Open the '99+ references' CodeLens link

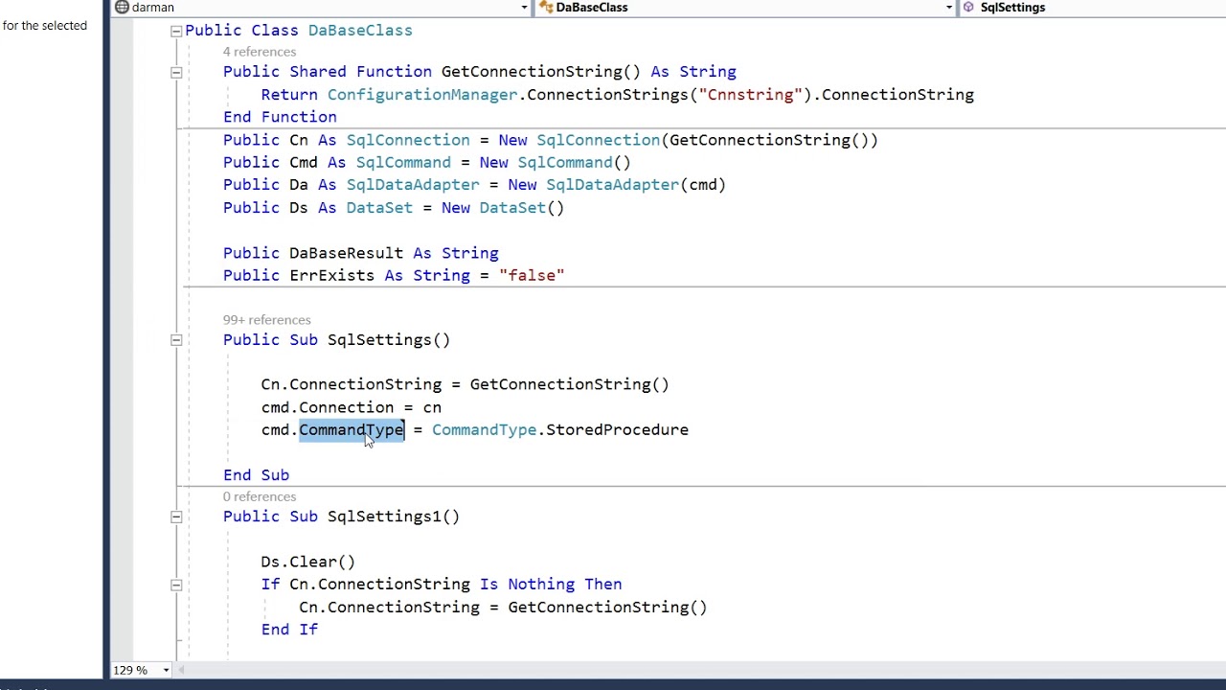[x=267, y=320]
